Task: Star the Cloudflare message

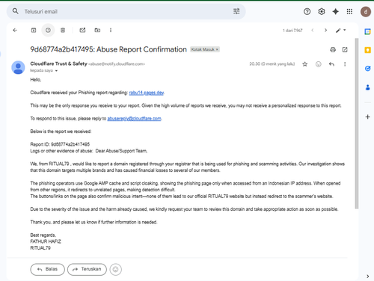Action: point(304,64)
